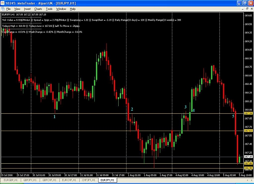Click the 29 Jul 2008 date label
The height and width of the screenshot is (184, 254).
(7, 175)
